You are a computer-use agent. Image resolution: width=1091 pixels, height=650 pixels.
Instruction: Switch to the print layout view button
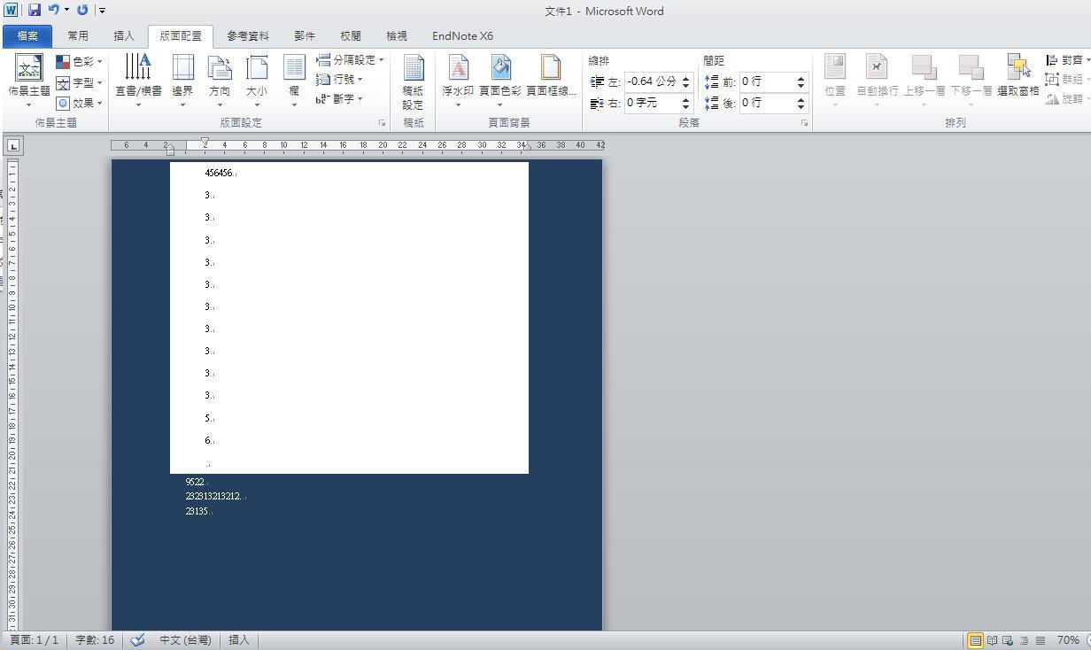(x=975, y=640)
